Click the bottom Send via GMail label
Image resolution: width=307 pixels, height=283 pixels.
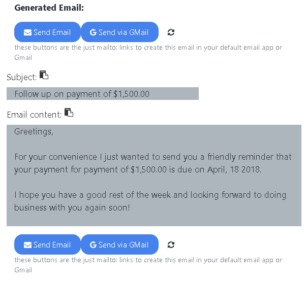click(124, 245)
